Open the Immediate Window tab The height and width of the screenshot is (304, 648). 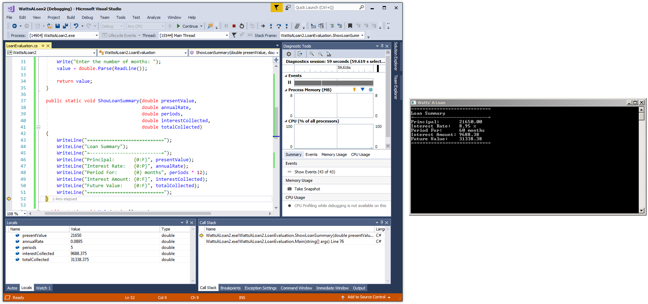(x=332, y=288)
